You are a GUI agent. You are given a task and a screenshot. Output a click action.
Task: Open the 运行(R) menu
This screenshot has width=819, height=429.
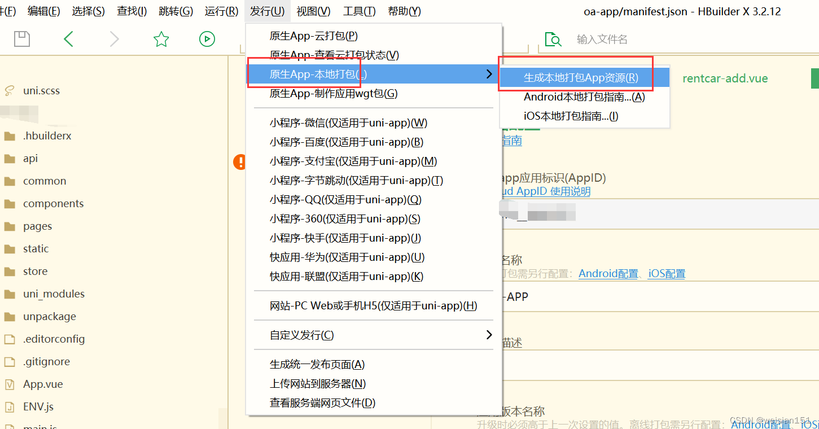[221, 11]
